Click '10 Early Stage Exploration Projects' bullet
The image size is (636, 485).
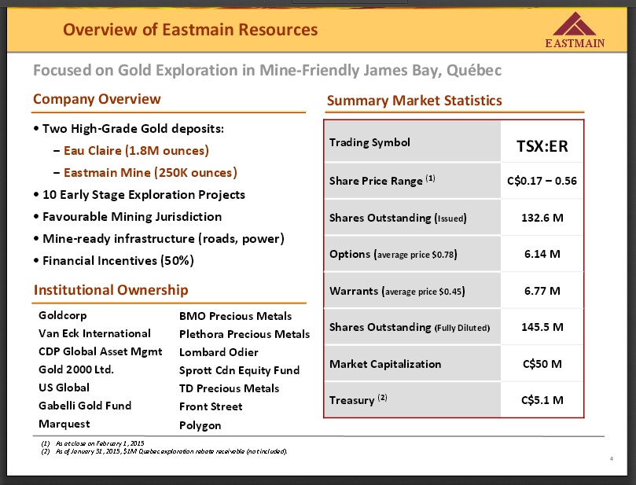click(x=139, y=195)
